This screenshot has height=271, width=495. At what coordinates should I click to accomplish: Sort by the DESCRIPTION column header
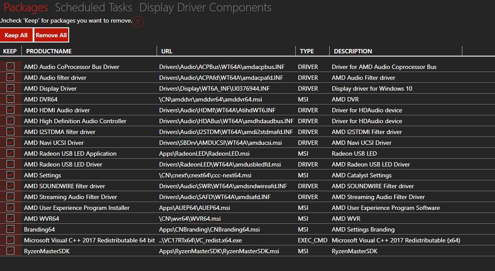(x=353, y=51)
